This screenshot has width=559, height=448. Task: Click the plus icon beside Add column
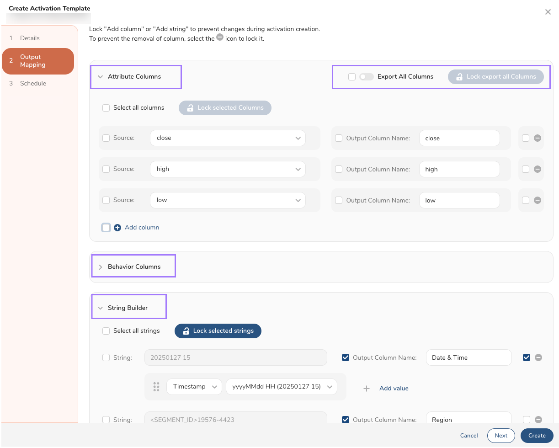pos(117,227)
